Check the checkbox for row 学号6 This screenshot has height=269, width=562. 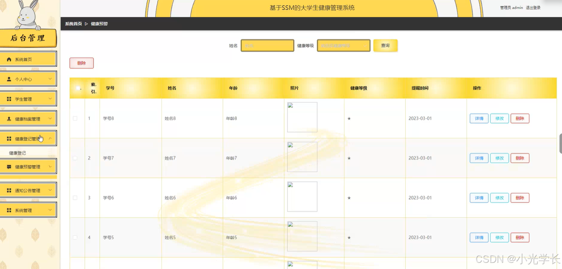click(x=75, y=198)
